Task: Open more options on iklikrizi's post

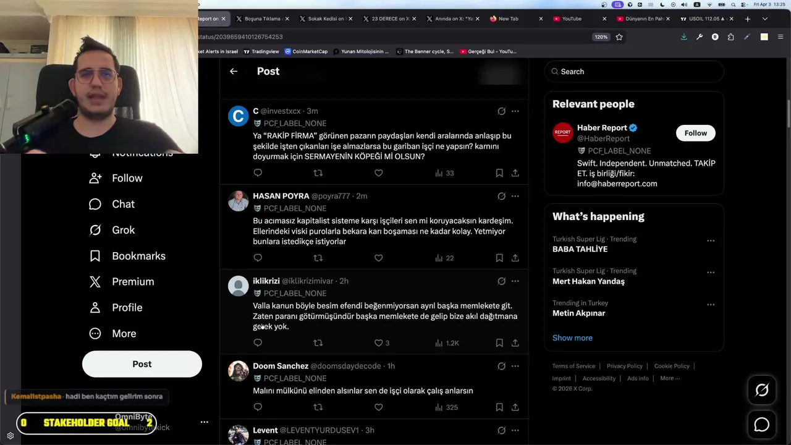Action: pyautogui.click(x=515, y=281)
